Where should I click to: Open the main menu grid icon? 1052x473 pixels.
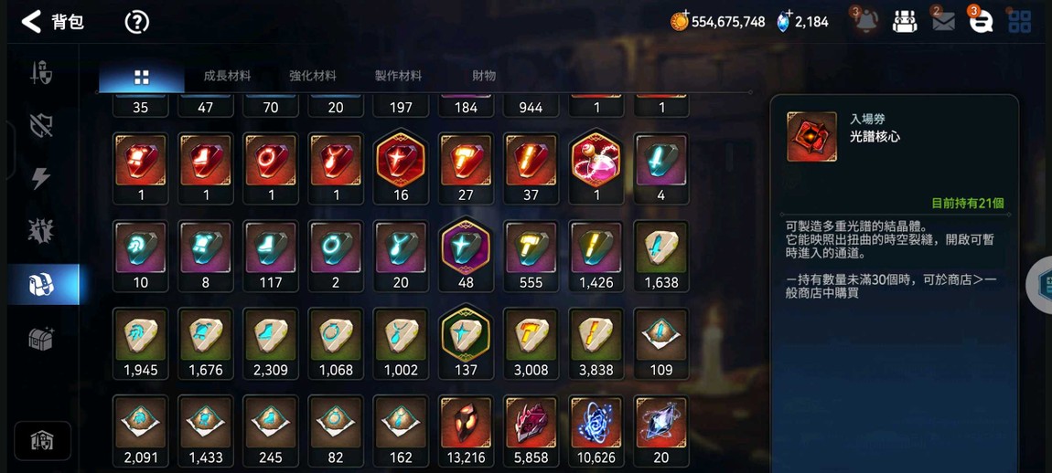(1020, 21)
